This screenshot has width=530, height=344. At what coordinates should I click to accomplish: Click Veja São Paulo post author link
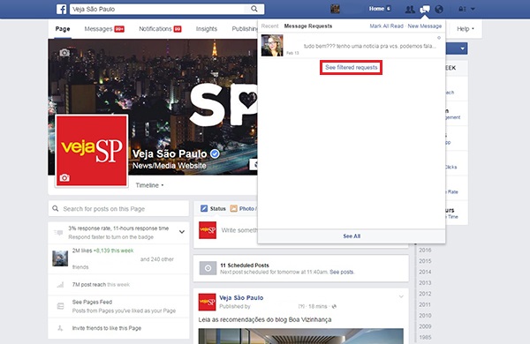pos(241,298)
